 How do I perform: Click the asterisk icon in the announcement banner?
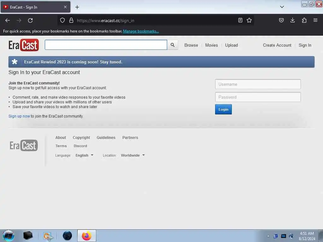tap(15, 62)
